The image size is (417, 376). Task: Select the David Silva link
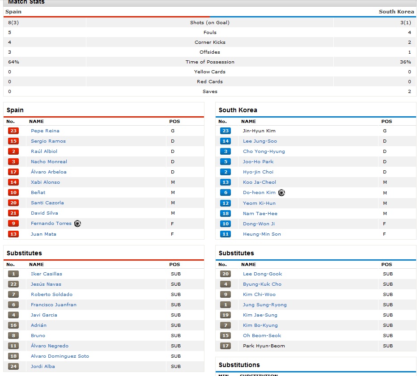click(x=44, y=213)
